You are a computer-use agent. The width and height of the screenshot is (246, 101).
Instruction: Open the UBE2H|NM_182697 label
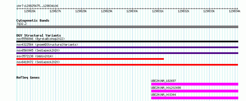pyautogui.click(x=163, y=81)
